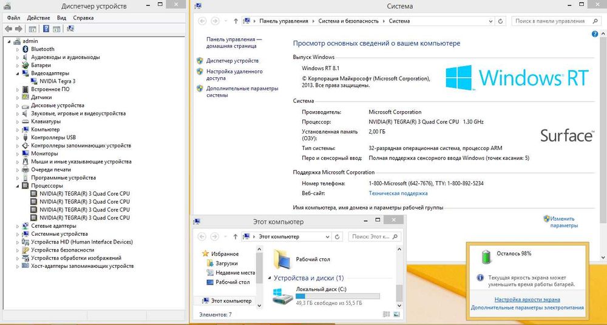The width and height of the screenshot is (607, 325).
Task: Click search magnifier in Система window
Action: coord(595,21)
